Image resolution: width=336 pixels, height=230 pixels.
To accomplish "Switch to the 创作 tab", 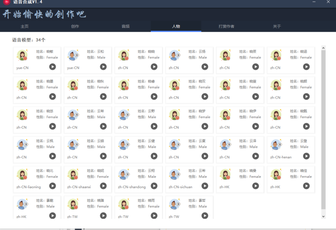I will (x=75, y=26).
